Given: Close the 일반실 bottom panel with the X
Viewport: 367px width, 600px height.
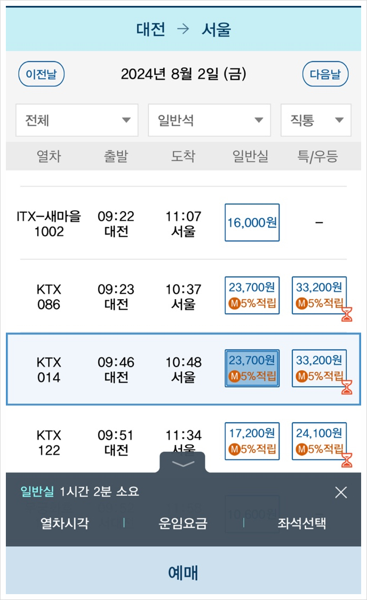Looking at the screenshot, I should (341, 492).
